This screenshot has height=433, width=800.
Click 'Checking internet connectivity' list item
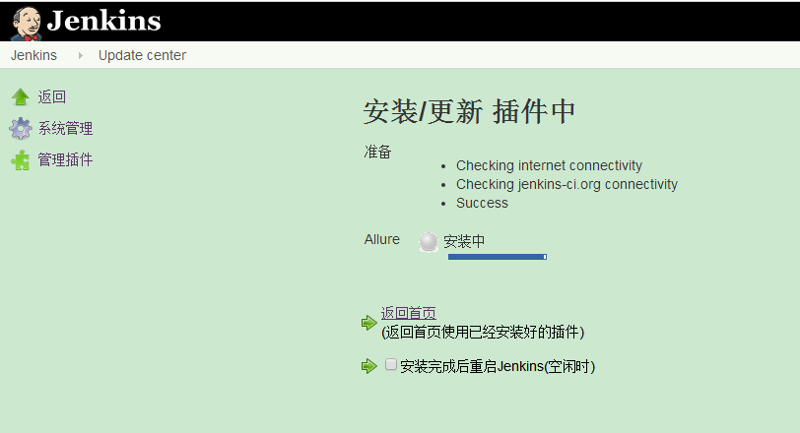click(549, 165)
